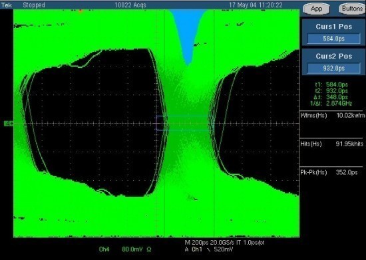Click the t2: 932.0ps readout
The image size is (366, 260).
point(331,90)
